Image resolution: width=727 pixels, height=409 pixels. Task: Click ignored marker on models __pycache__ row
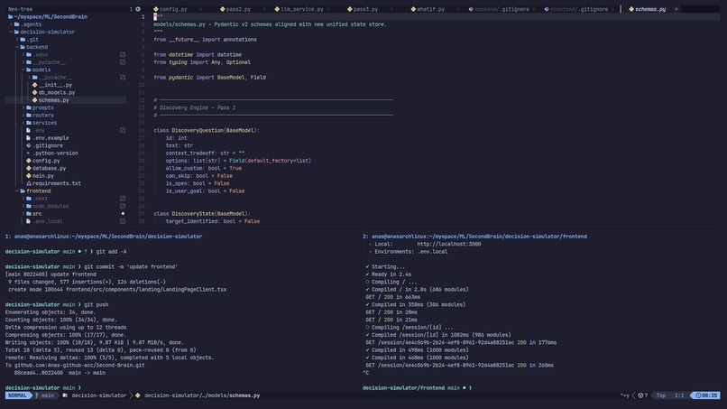(x=123, y=78)
